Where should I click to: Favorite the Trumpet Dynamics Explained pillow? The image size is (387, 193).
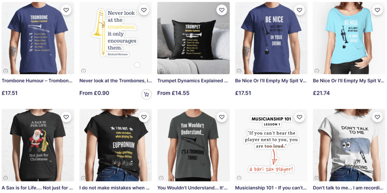pyautogui.click(x=221, y=10)
